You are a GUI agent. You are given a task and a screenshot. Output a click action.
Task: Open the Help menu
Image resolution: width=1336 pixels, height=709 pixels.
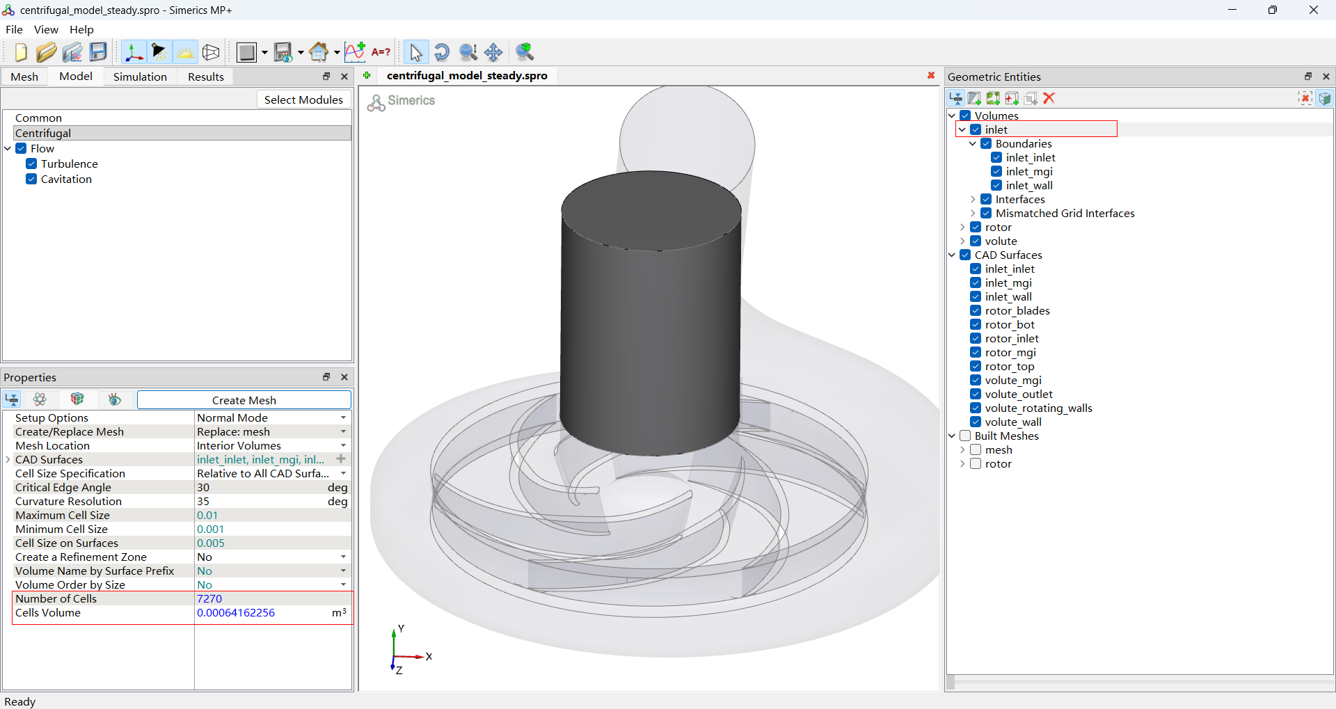(81, 29)
